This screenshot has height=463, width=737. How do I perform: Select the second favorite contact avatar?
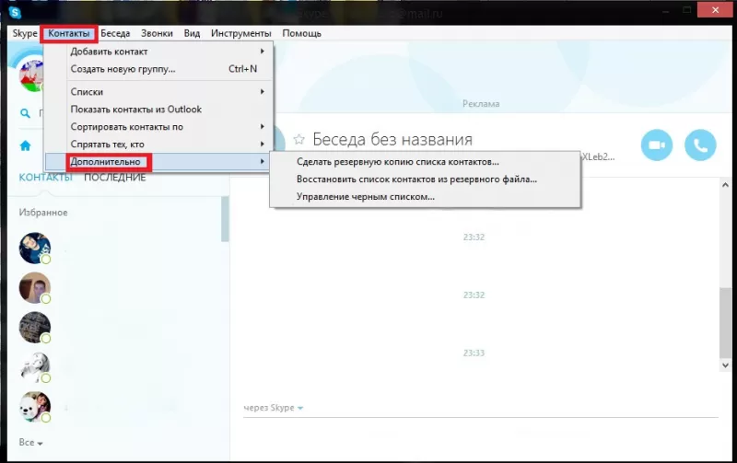35,287
